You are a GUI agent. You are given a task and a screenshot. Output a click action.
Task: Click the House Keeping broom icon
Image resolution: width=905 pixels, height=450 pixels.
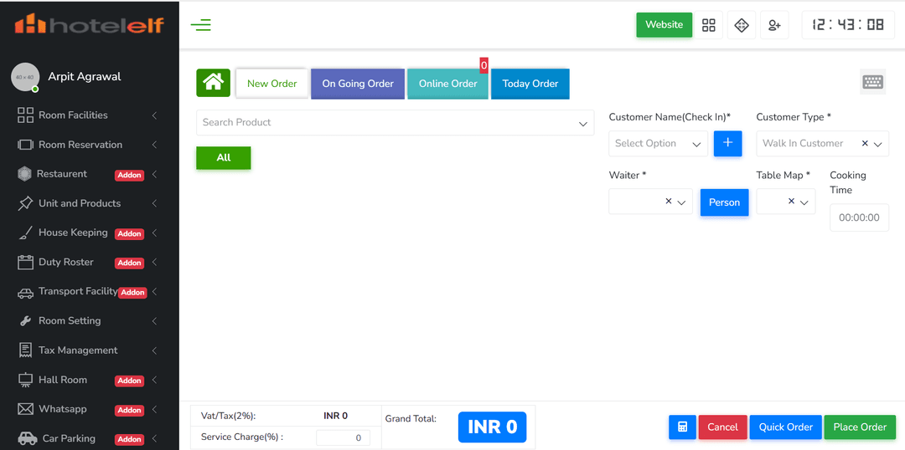tap(25, 233)
